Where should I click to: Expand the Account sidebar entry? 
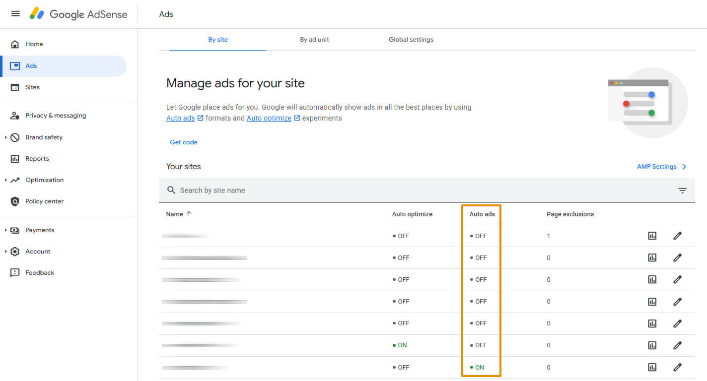39,251
